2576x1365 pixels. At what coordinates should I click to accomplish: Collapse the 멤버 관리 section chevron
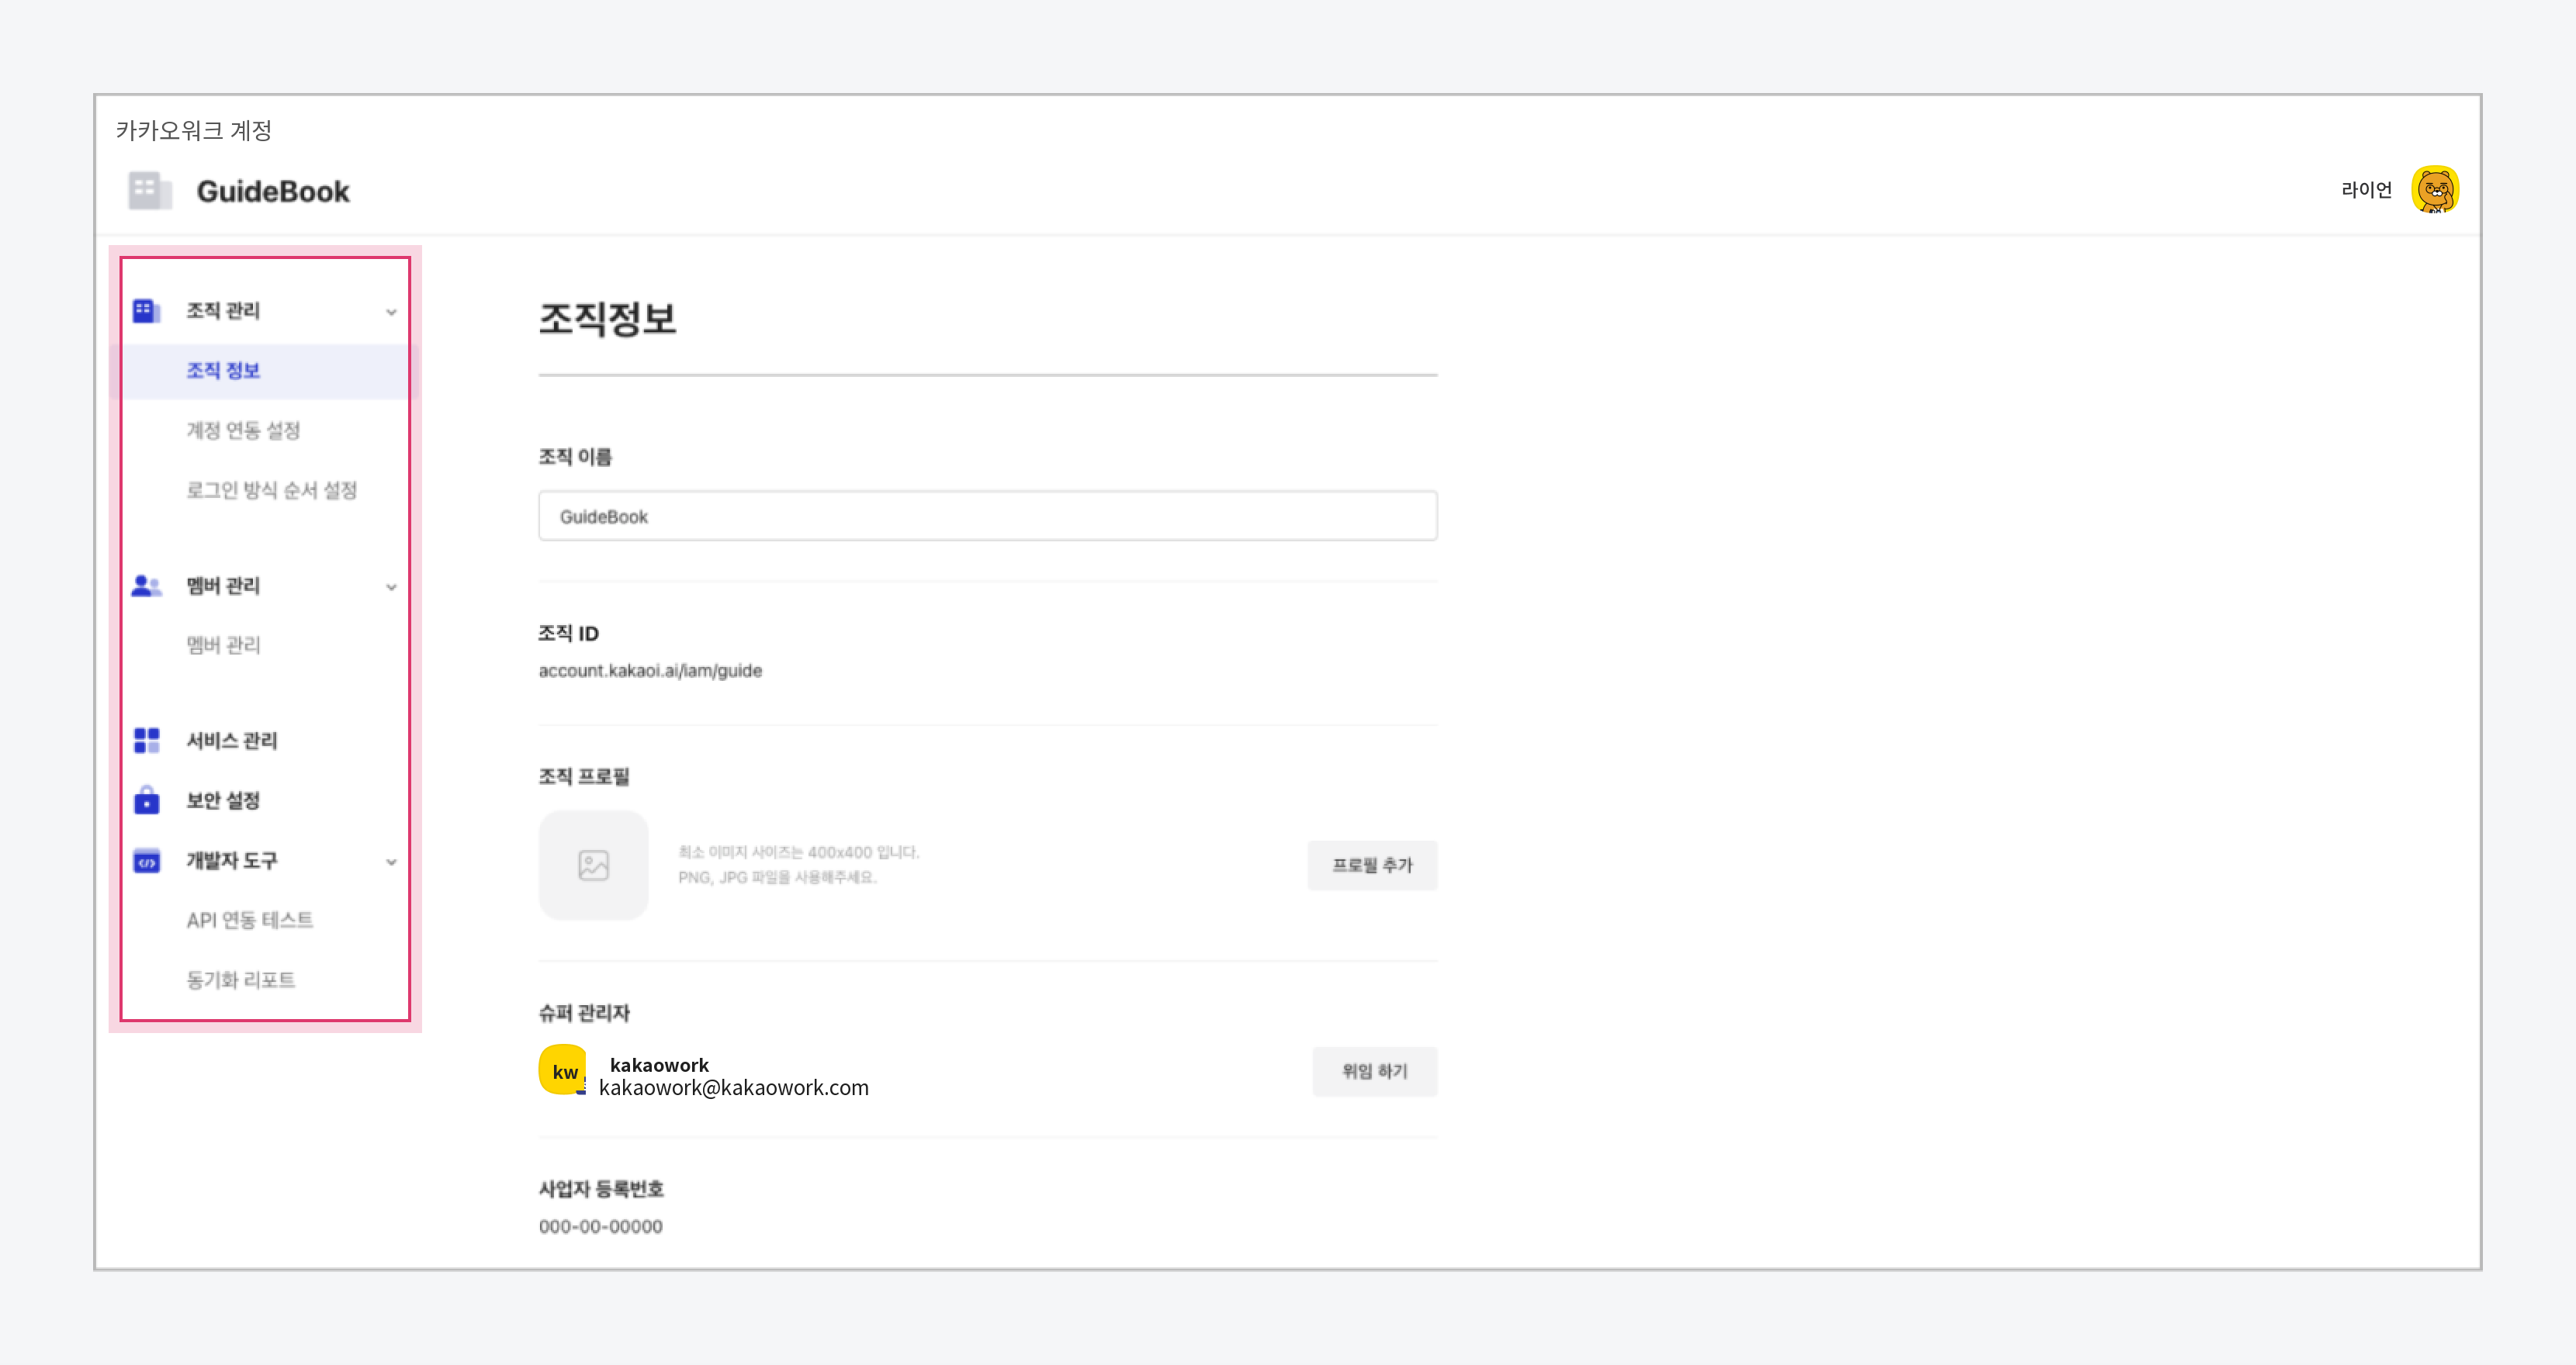click(391, 586)
